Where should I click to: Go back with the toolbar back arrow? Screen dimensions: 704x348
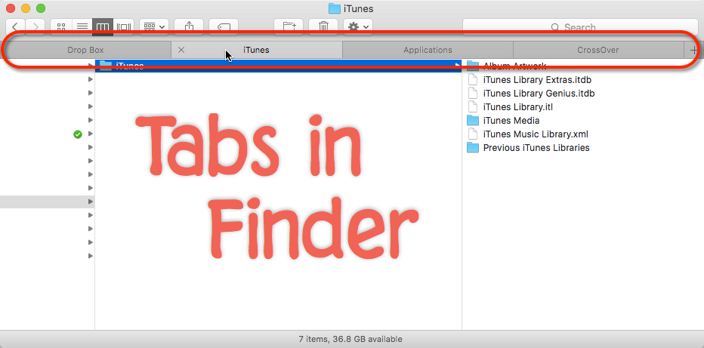click(15, 27)
